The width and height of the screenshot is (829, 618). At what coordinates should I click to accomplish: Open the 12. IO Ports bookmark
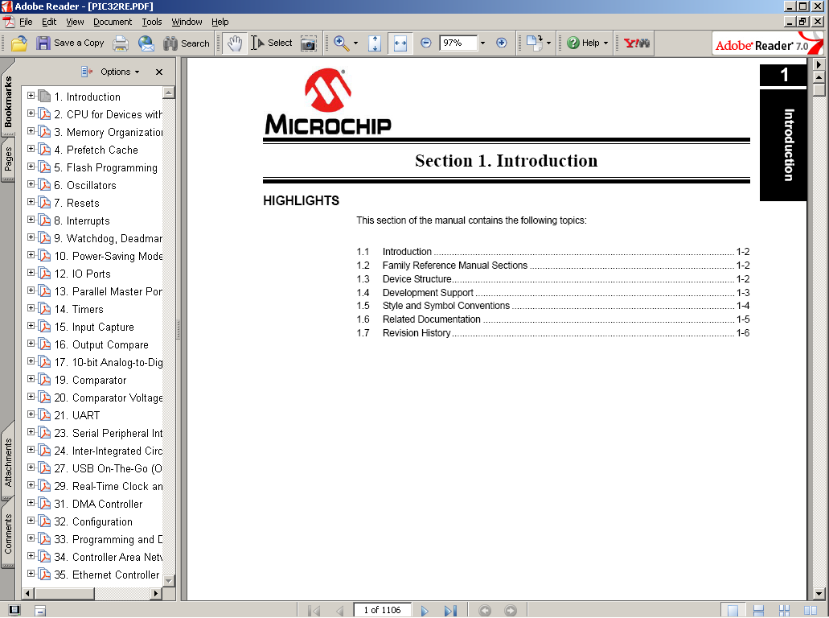pyautogui.click(x=83, y=274)
